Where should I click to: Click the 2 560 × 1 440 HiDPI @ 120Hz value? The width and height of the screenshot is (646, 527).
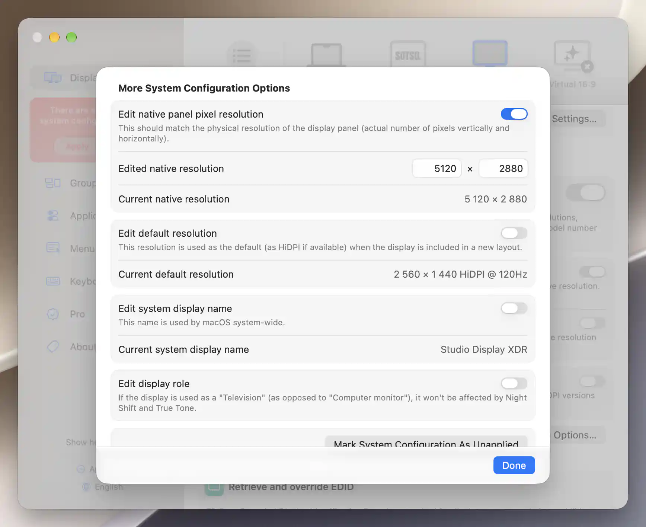click(x=460, y=274)
